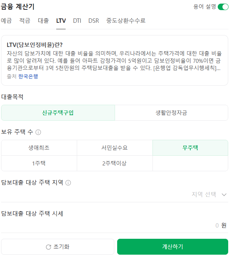Toggle the 용어 설명 switch off
Screen dimensions: 230x259
[223, 7]
